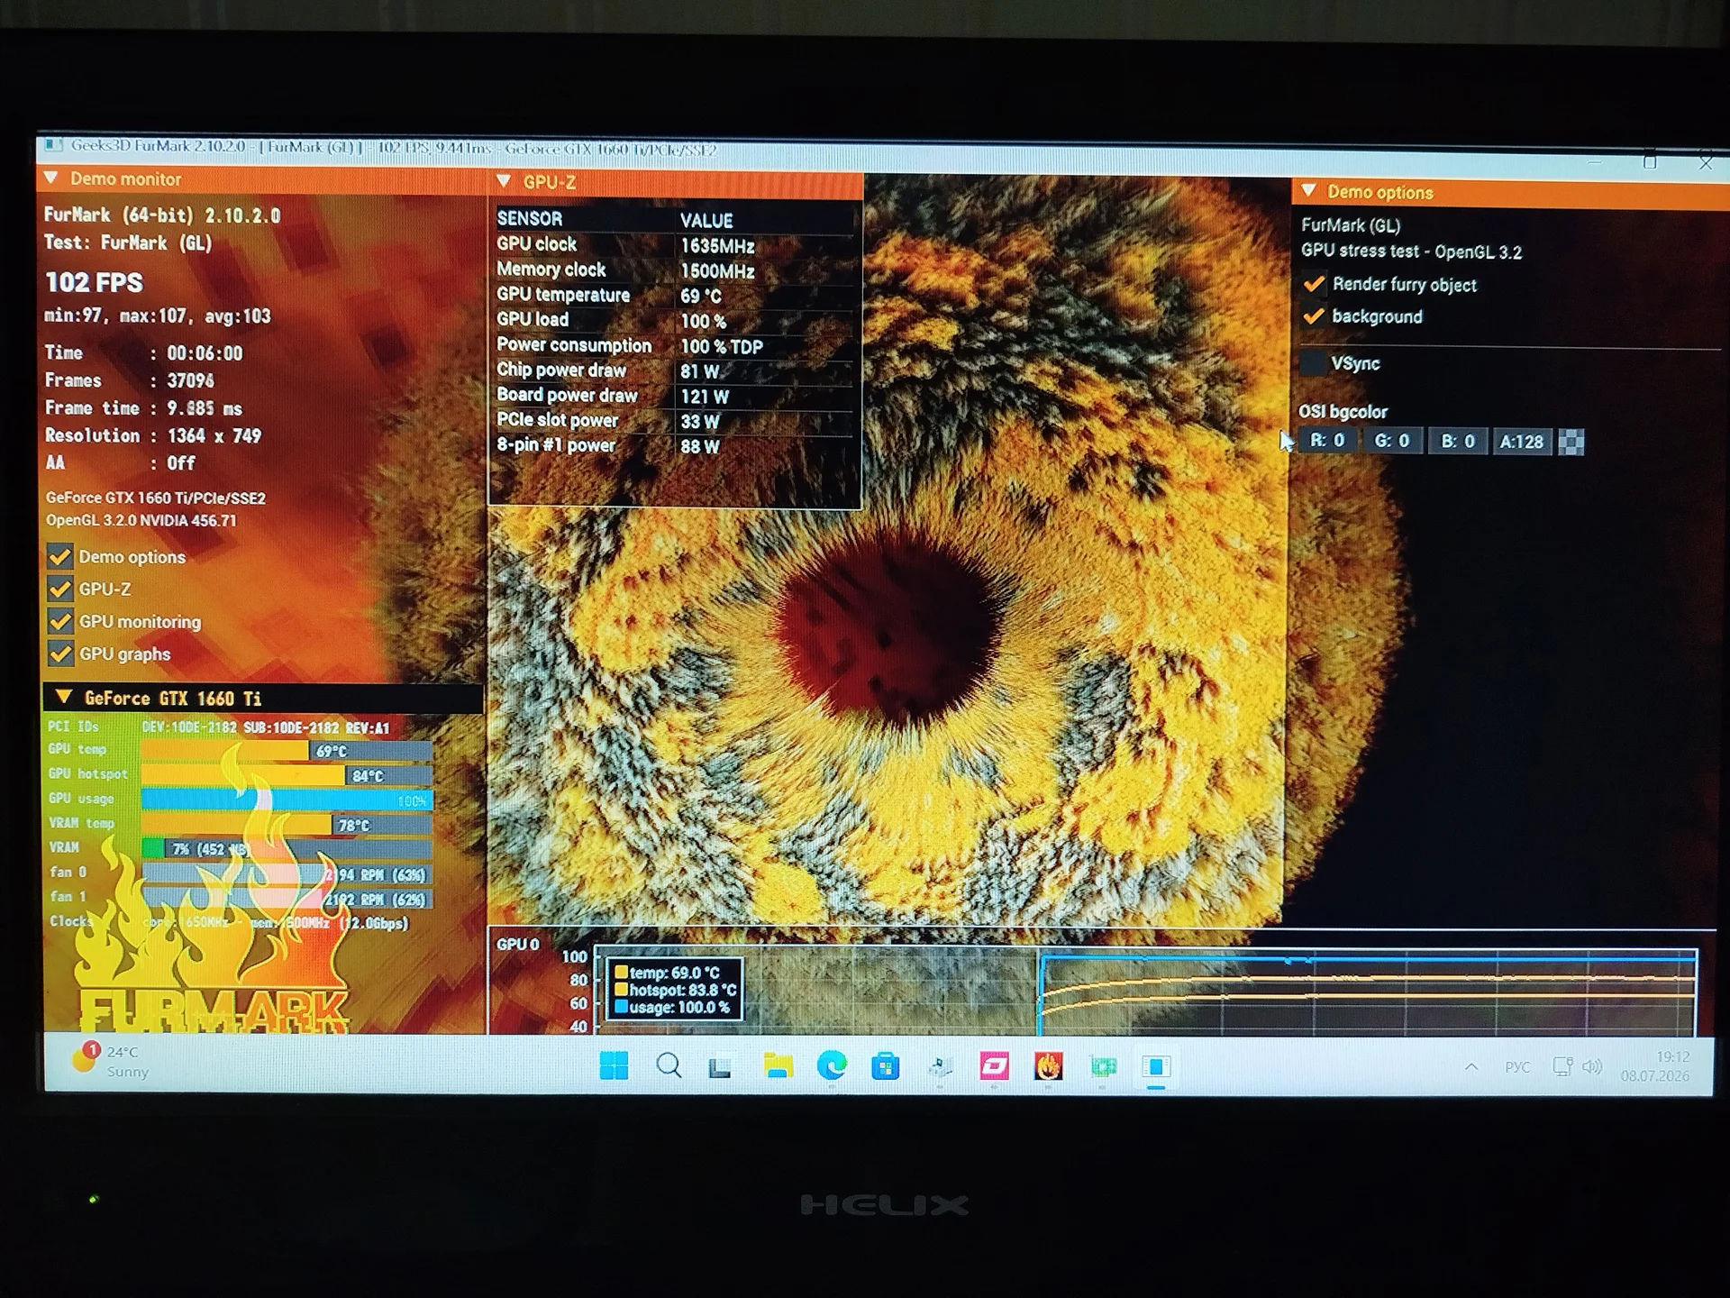
Task: Click the GPU hotspot 84°C bar
Action: pos(287,775)
